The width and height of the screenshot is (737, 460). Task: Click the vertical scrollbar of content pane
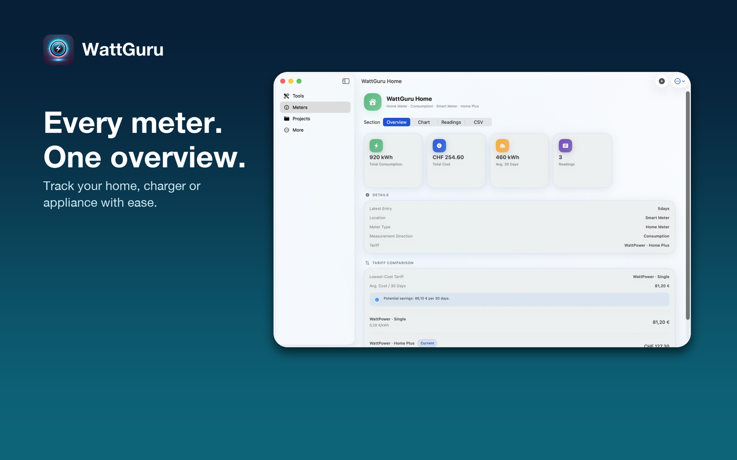click(688, 206)
